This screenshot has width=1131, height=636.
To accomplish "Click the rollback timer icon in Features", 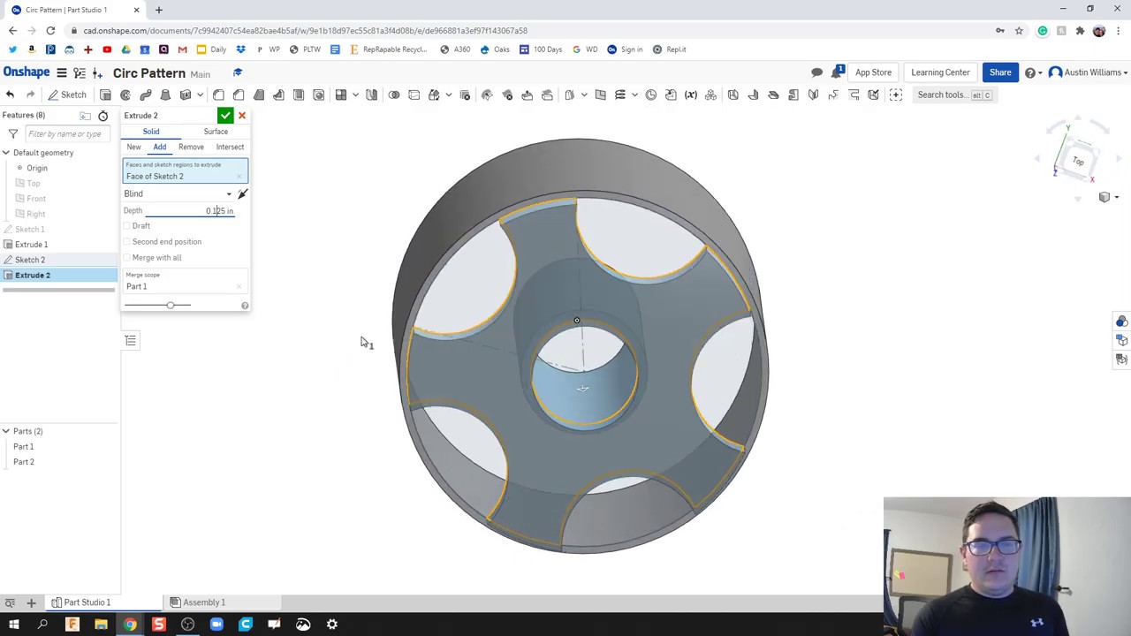I will coord(102,116).
